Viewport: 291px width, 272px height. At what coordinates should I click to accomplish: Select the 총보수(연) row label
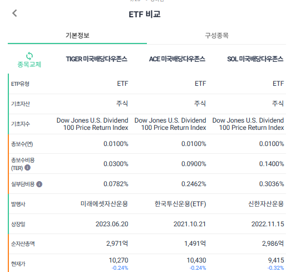pyautogui.click(x=22, y=144)
